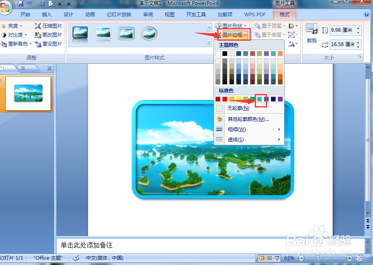Adjust the zoom slider handle
This screenshot has width=373, height=265.
tap(318, 258)
